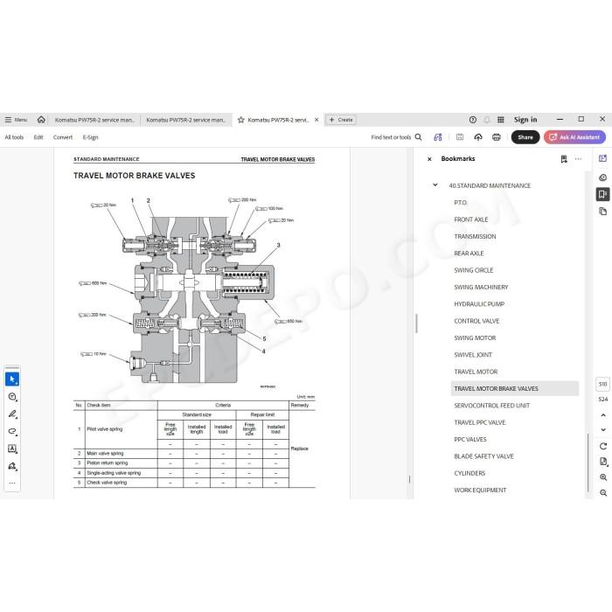612x612 pixels.
Task: Open BLADE SAFETY VALVE bookmark
Action: tap(483, 456)
